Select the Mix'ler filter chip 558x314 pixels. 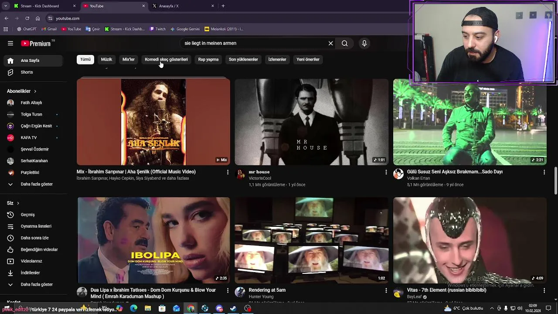coord(129,59)
